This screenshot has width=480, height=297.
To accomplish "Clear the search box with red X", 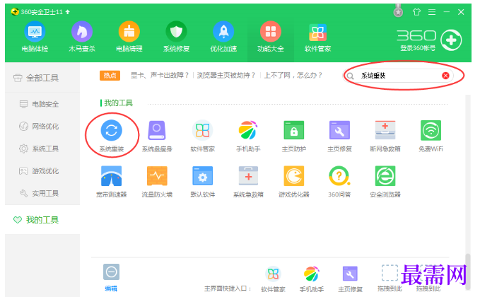I will pos(445,76).
